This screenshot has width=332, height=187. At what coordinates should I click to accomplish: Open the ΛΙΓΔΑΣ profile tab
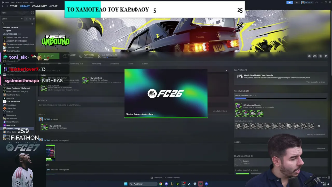53,6
